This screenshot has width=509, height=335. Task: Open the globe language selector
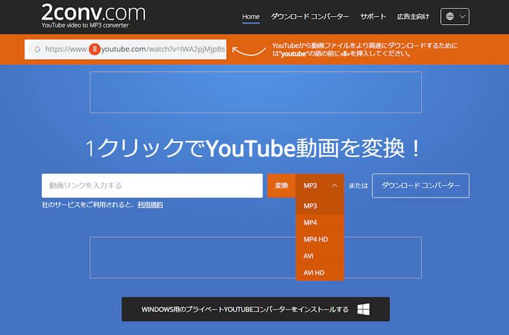coord(454,17)
